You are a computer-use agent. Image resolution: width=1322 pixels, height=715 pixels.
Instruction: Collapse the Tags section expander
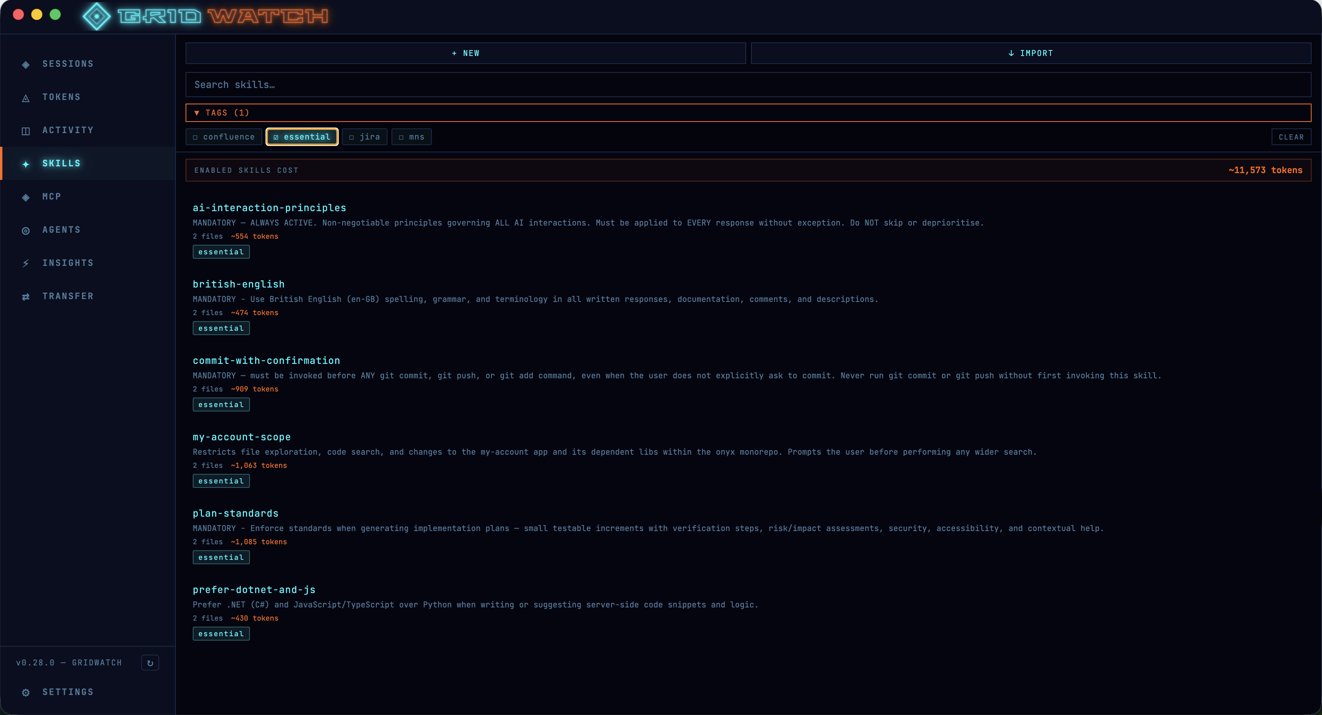(x=197, y=113)
